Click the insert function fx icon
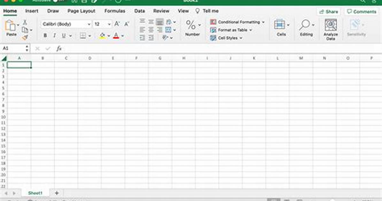 tap(59, 48)
